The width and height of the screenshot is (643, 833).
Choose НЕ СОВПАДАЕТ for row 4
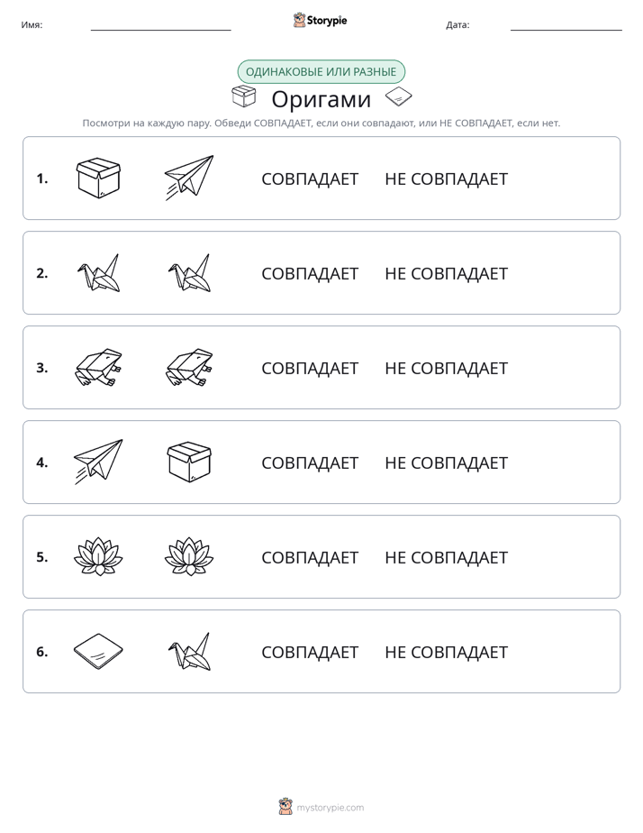point(446,462)
